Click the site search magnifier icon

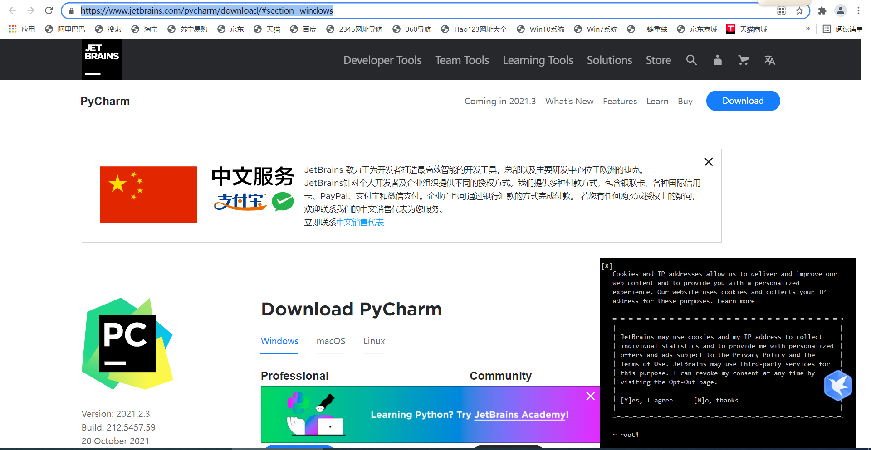(x=691, y=60)
